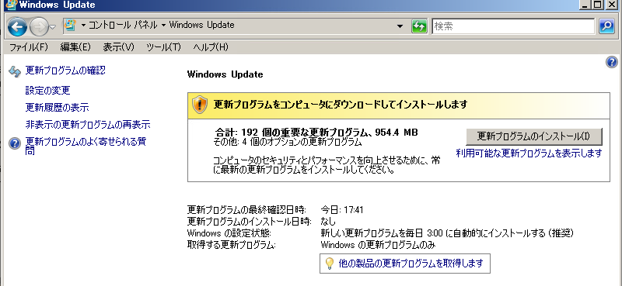Click the magnifier search button

(606, 26)
